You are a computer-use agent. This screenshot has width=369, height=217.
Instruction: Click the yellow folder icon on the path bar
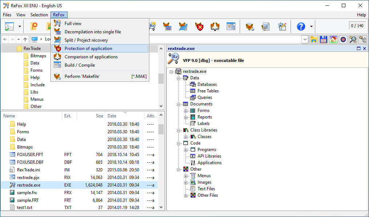coord(313,39)
